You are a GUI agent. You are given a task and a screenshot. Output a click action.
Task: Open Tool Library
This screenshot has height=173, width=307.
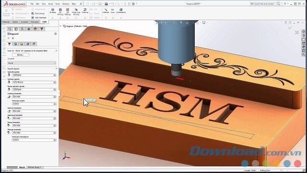click(38, 13)
